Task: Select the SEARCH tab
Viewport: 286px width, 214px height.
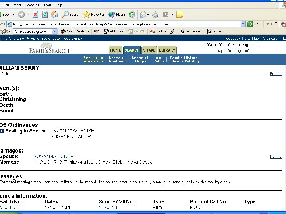Action: coord(132,50)
